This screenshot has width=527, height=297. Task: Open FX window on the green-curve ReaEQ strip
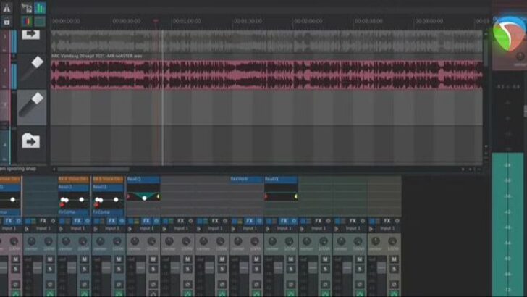(146, 221)
